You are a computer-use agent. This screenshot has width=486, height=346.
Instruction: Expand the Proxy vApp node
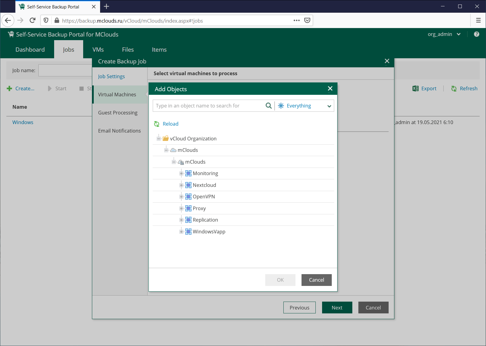click(181, 208)
